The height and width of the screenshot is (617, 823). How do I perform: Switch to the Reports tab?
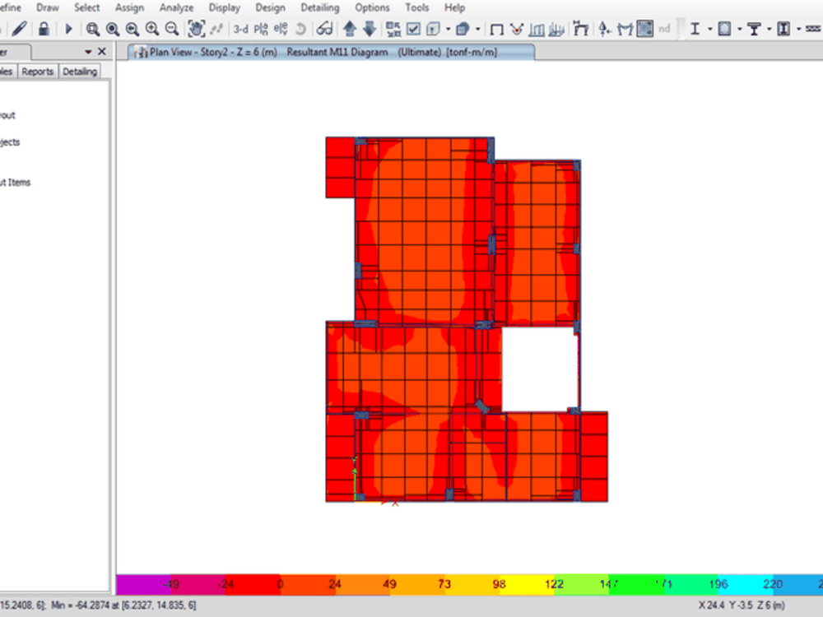click(37, 72)
